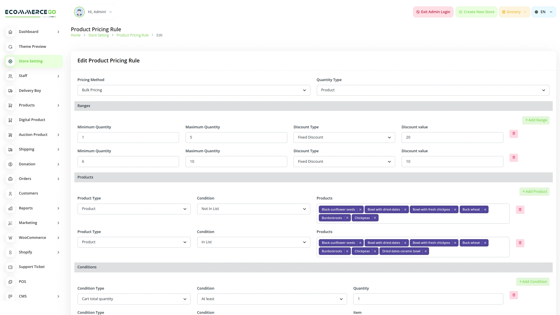560x315 pixels.
Task: Click the Delivery Boy sidebar icon
Action: pos(10,91)
